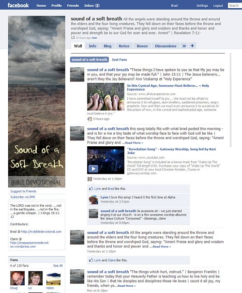
Task: Click Logout
Action: [218, 6]
